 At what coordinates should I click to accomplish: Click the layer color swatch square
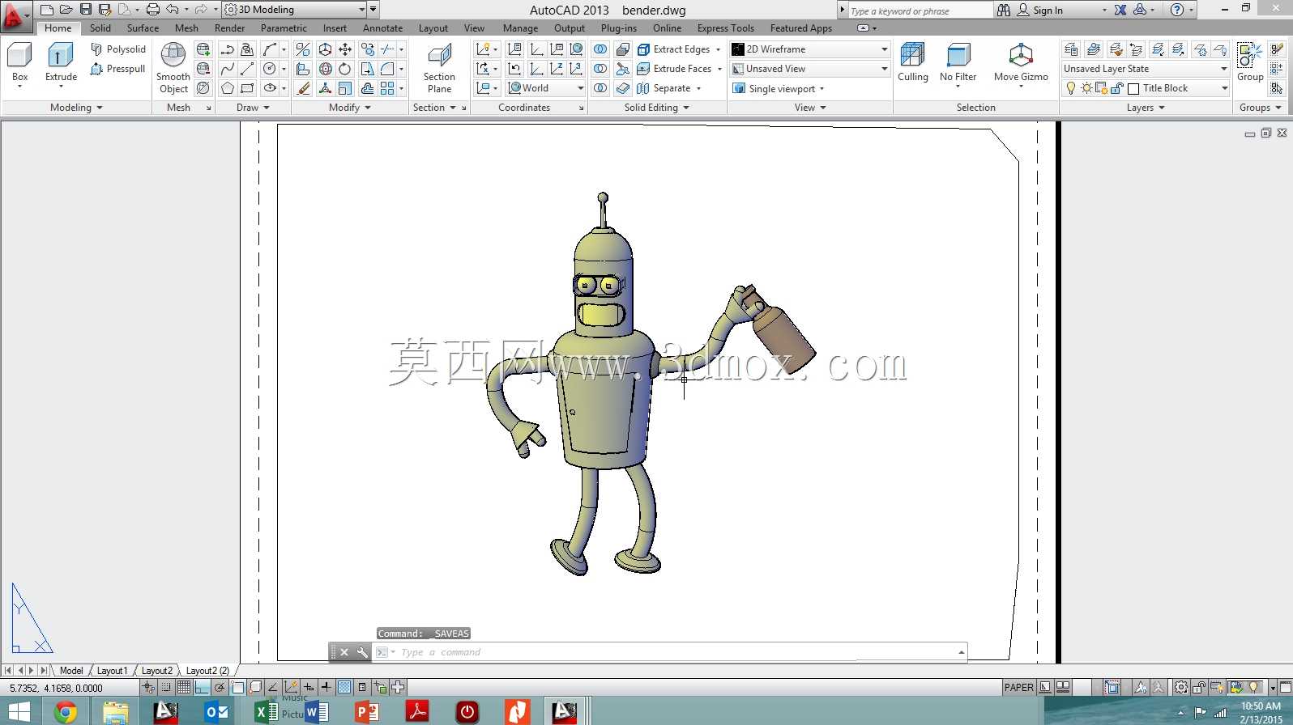pos(1133,88)
